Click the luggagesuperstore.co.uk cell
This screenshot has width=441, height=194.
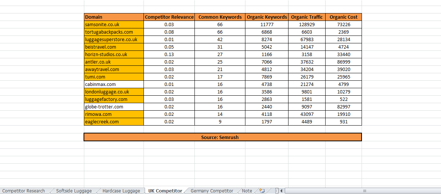point(114,39)
